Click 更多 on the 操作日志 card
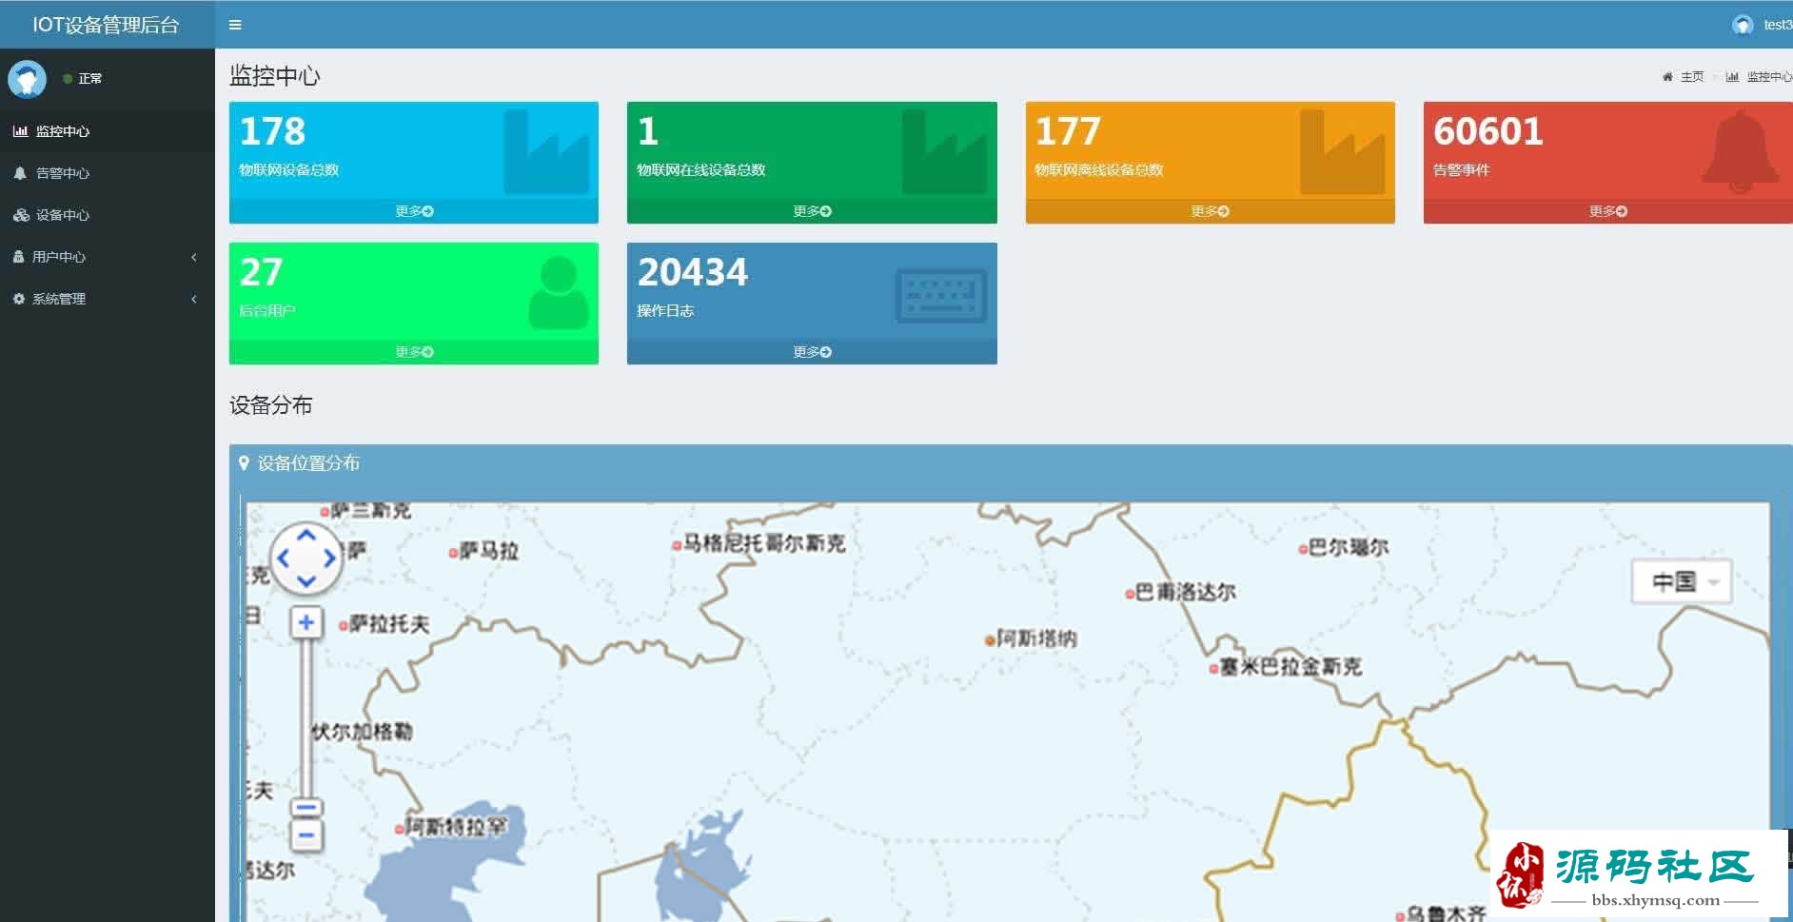 pos(812,352)
